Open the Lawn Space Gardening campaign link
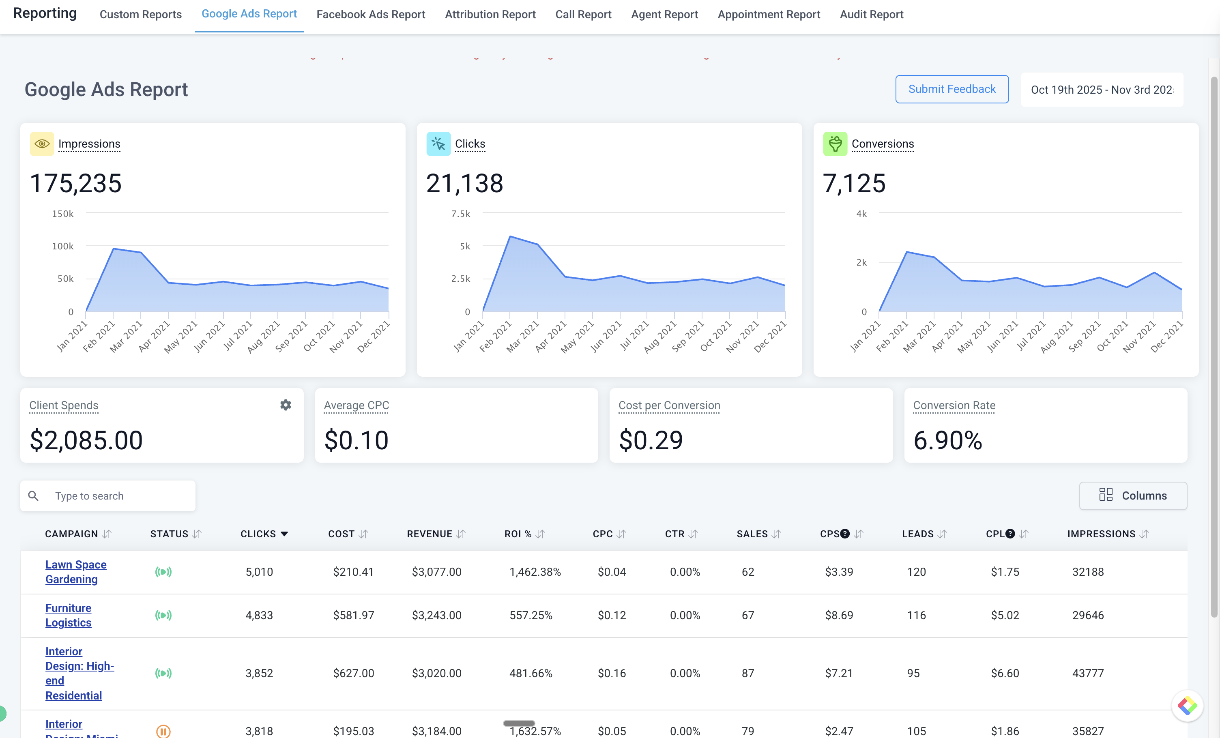The height and width of the screenshot is (738, 1220). (x=76, y=572)
